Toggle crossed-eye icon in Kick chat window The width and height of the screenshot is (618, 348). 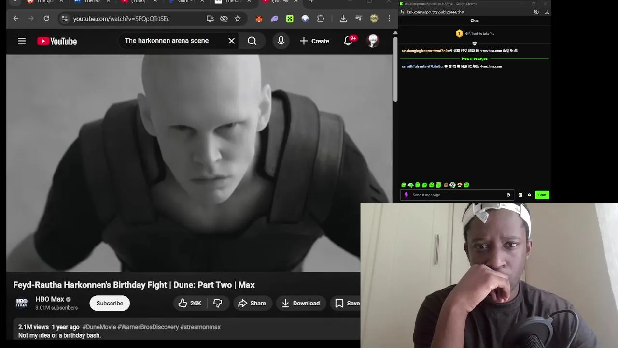tap(536, 12)
